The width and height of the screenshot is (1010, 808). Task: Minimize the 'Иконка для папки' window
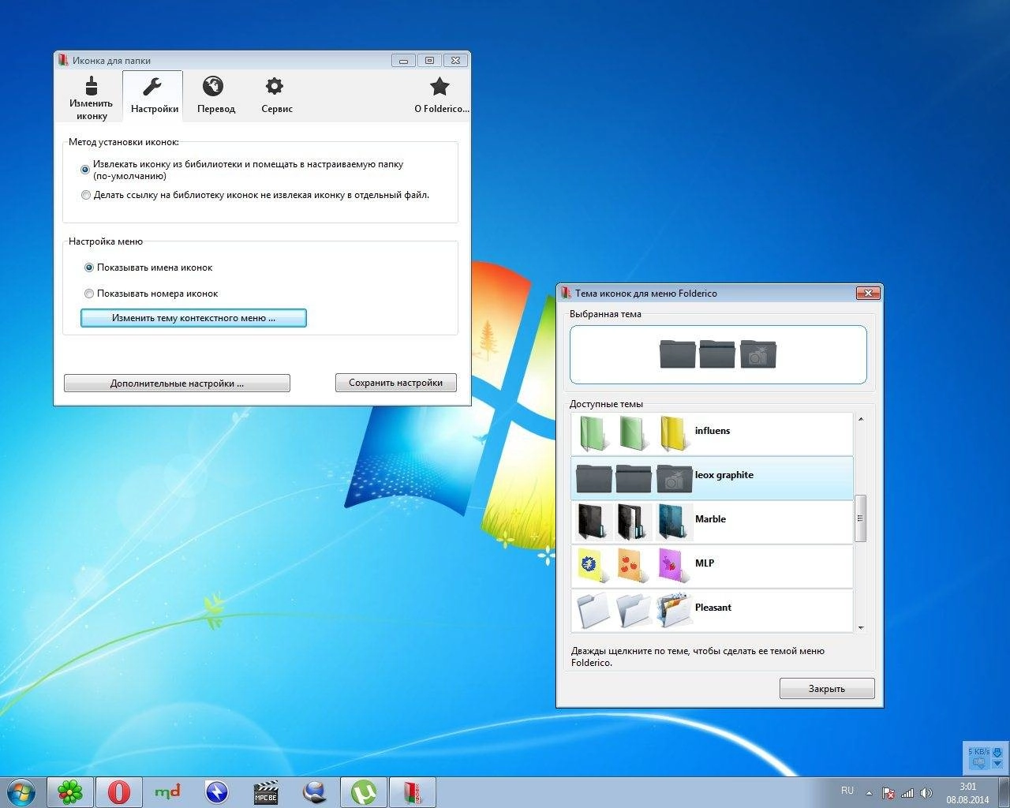[x=403, y=60]
